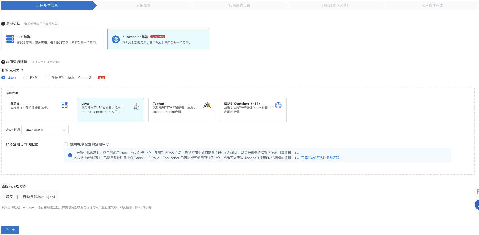Go to the 应用配置 step
Viewport: 479px width, 235px height.
click(143, 5)
